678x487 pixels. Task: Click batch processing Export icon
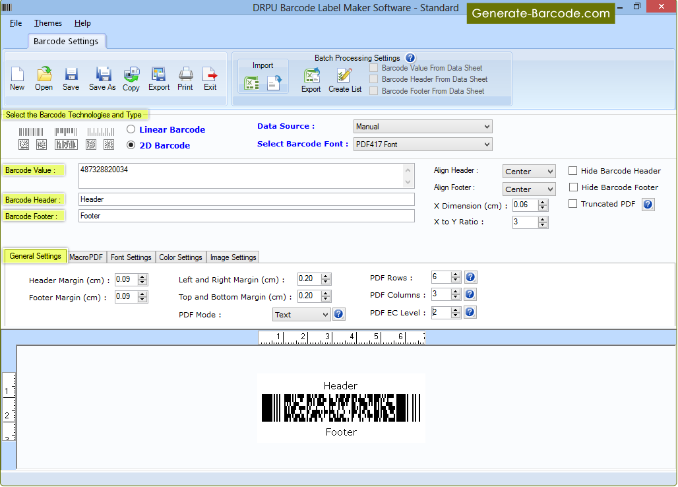(311, 81)
